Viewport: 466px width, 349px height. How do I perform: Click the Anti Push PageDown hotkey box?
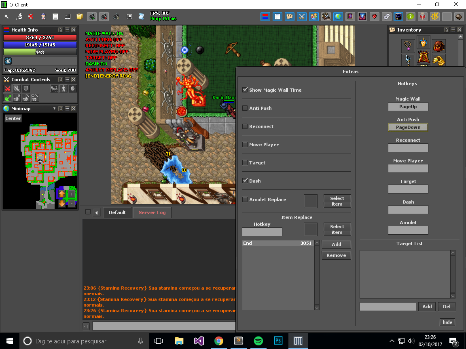pyautogui.click(x=408, y=127)
